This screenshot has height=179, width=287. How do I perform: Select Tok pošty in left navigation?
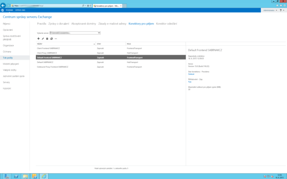click(x=8, y=58)
